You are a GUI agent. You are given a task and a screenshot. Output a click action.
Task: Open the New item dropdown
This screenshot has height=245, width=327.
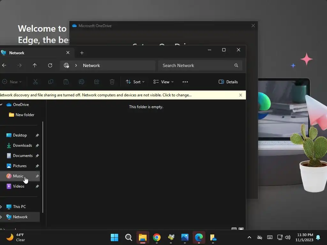[x=12, y=82]
